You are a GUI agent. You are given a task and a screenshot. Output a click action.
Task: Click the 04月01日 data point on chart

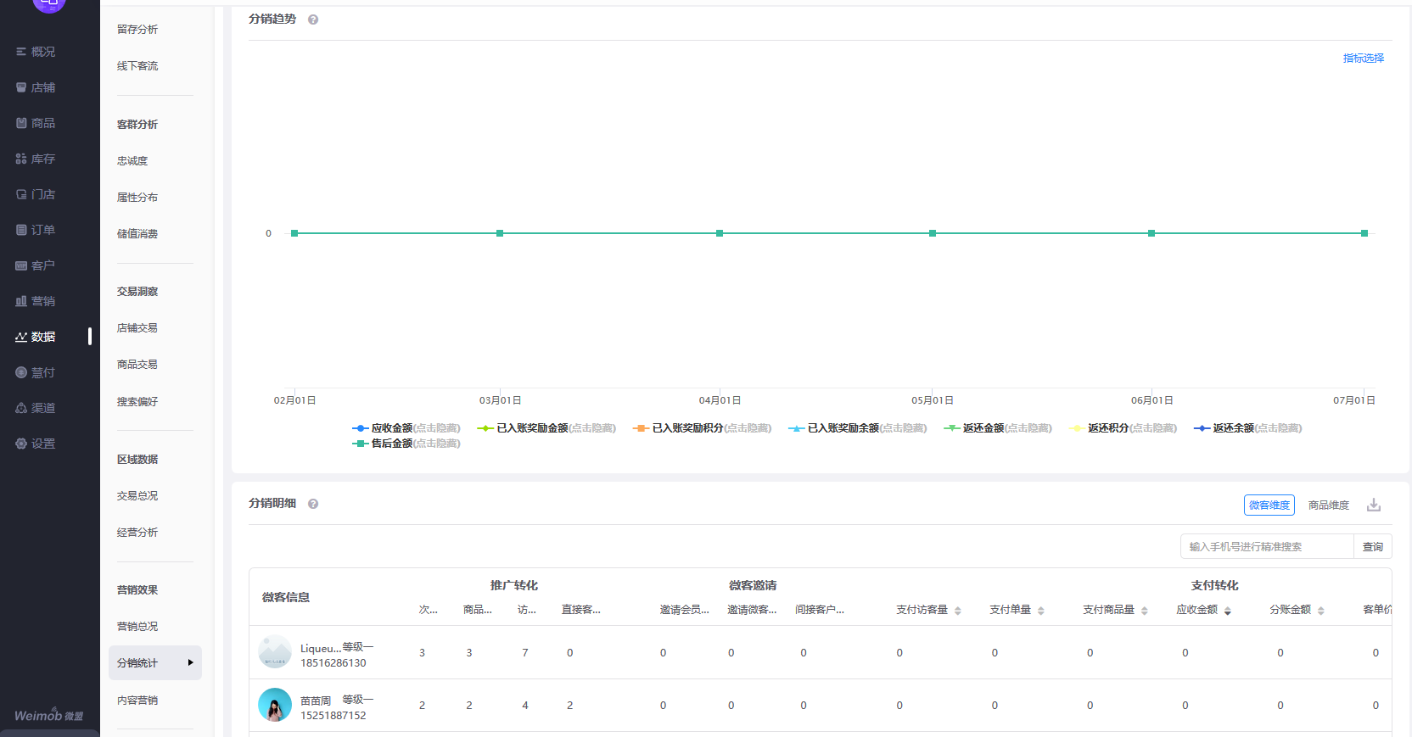coord(720,233)
